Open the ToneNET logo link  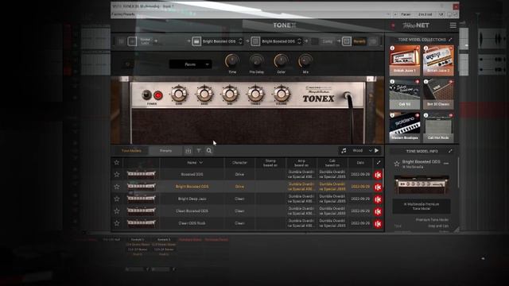(416, 25)
